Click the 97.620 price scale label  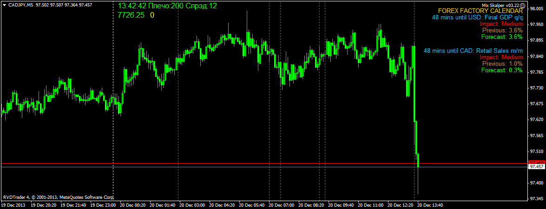coord(536,120)
